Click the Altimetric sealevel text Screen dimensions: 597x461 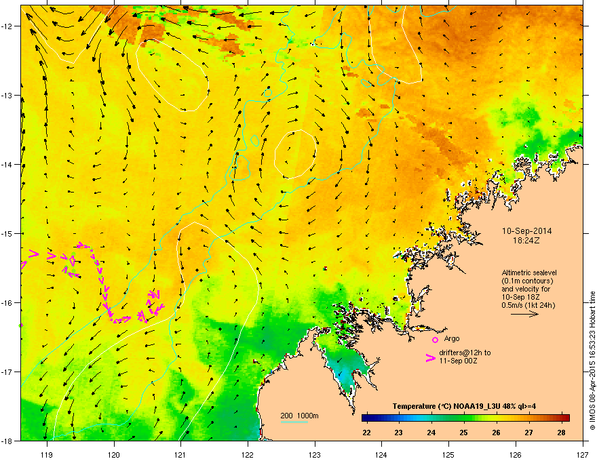529,273
